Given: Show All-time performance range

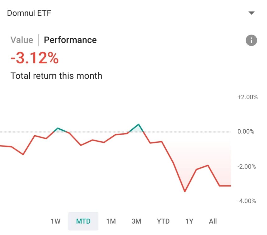Looking at the screenshot, I should click(213, 221).
